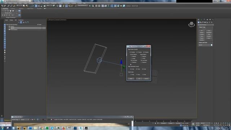
Task: Click object color swatch in Name and Color
Action: [212, 45]
